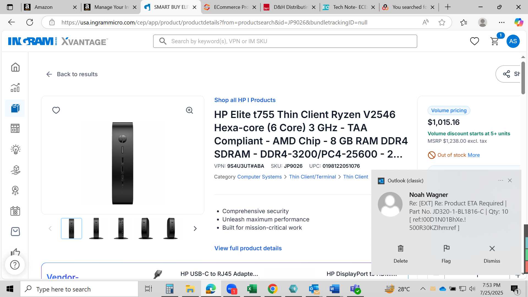The height and width of the screenshot is (297, 528).
Task: Select the fifth product thumbnail
Action: click(x=170, y=229)
